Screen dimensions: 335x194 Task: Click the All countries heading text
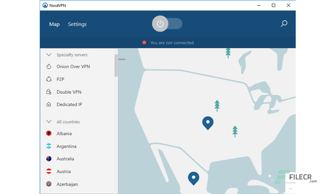(x=68, y=122)
